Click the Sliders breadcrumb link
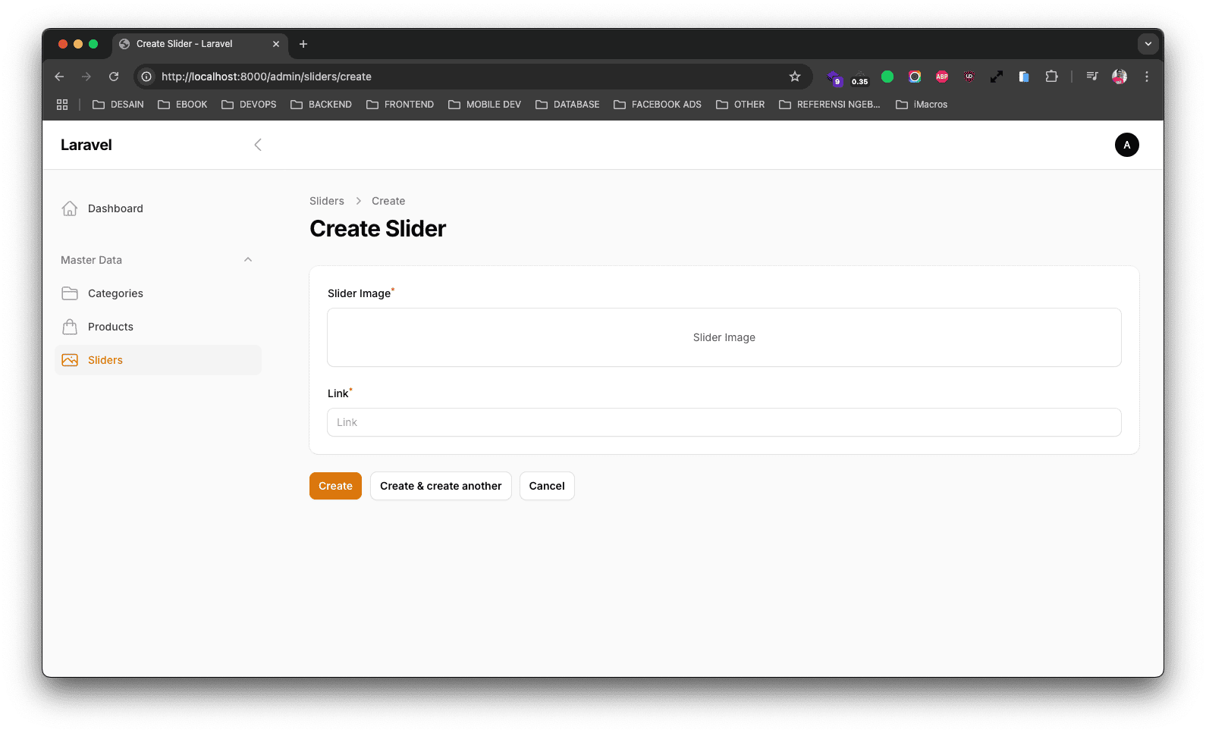This screenshot has width=1206, height=733. [327, 201]
